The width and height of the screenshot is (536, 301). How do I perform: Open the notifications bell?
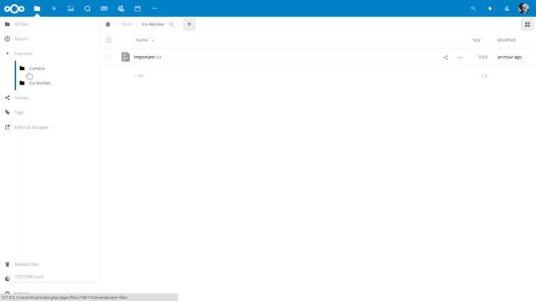[x=490, y=8]
